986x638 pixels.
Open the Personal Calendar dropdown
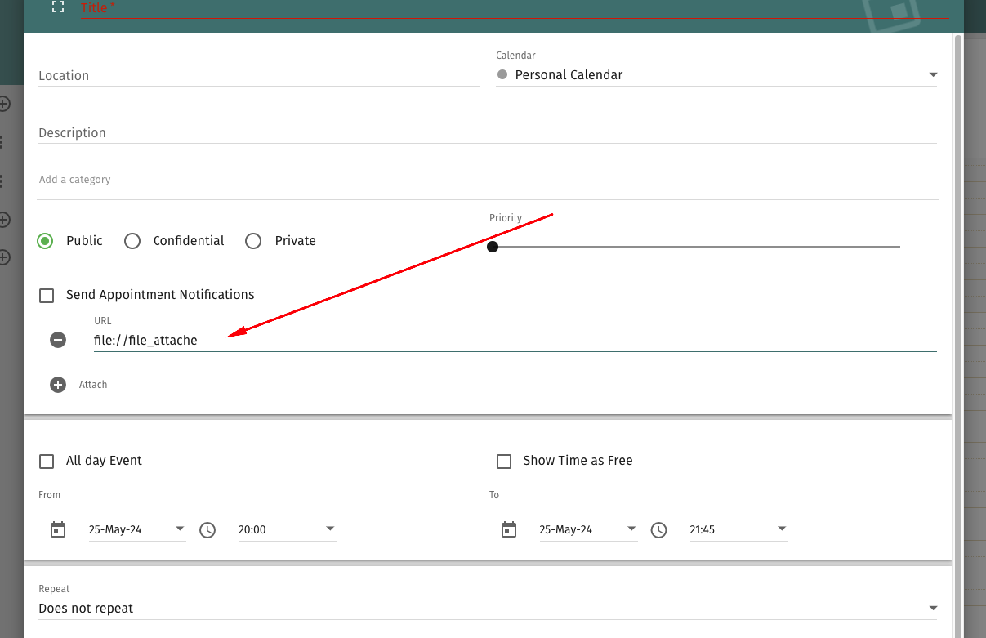tap(716, 75)
